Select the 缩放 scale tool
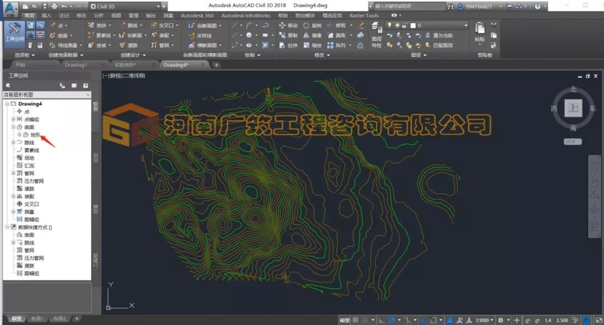Viewport: 604px width, 325px height. click(x=313, y=45)
